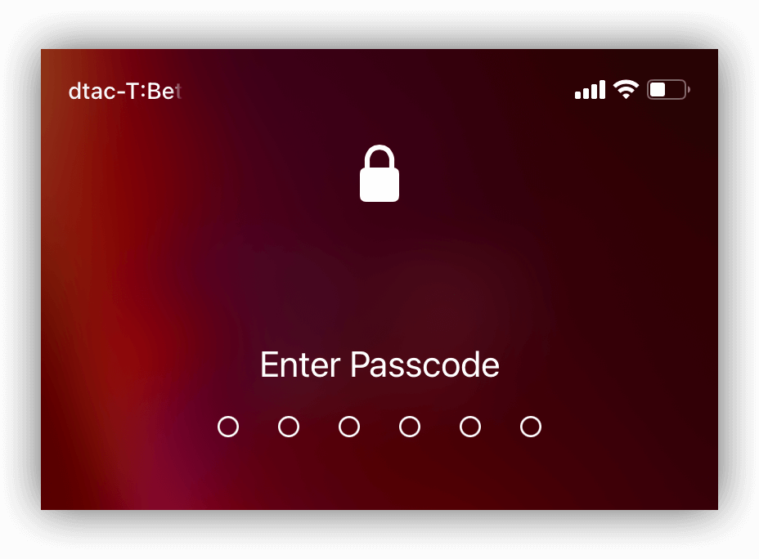Click the cellular signal bars icon

590,89
